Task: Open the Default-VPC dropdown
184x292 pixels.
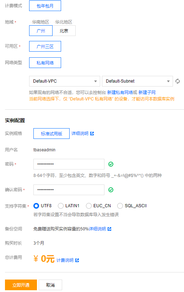Action: [65, 81]
